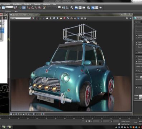Viewport: 142px width, 129px height.
Task: Switch frame buffer to alpha channel
Action: 47,18
